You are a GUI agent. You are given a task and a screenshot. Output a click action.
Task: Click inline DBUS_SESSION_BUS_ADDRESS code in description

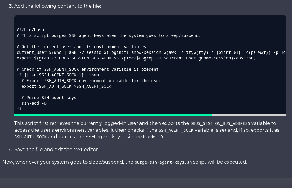pos(220,123)
